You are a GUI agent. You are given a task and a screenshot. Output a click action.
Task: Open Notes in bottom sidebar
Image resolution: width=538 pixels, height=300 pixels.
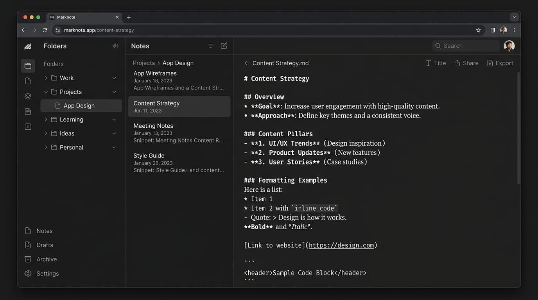click(x=38, y=231)
